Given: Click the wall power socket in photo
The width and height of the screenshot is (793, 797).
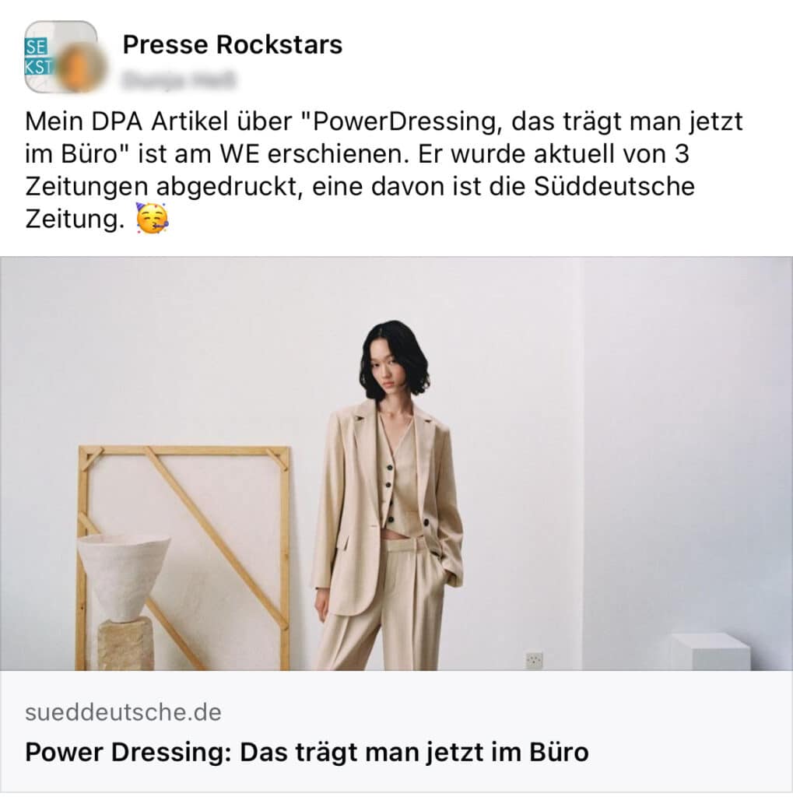Looking at the screenshot, I should [x=535, y=660].
